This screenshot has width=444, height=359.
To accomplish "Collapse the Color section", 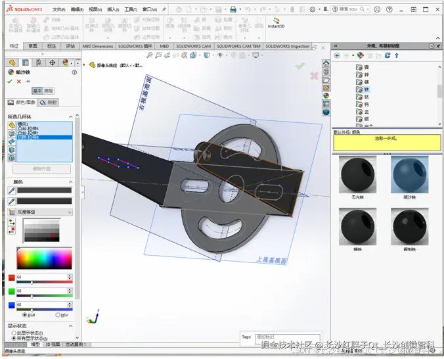I will (x=70, y=181).
